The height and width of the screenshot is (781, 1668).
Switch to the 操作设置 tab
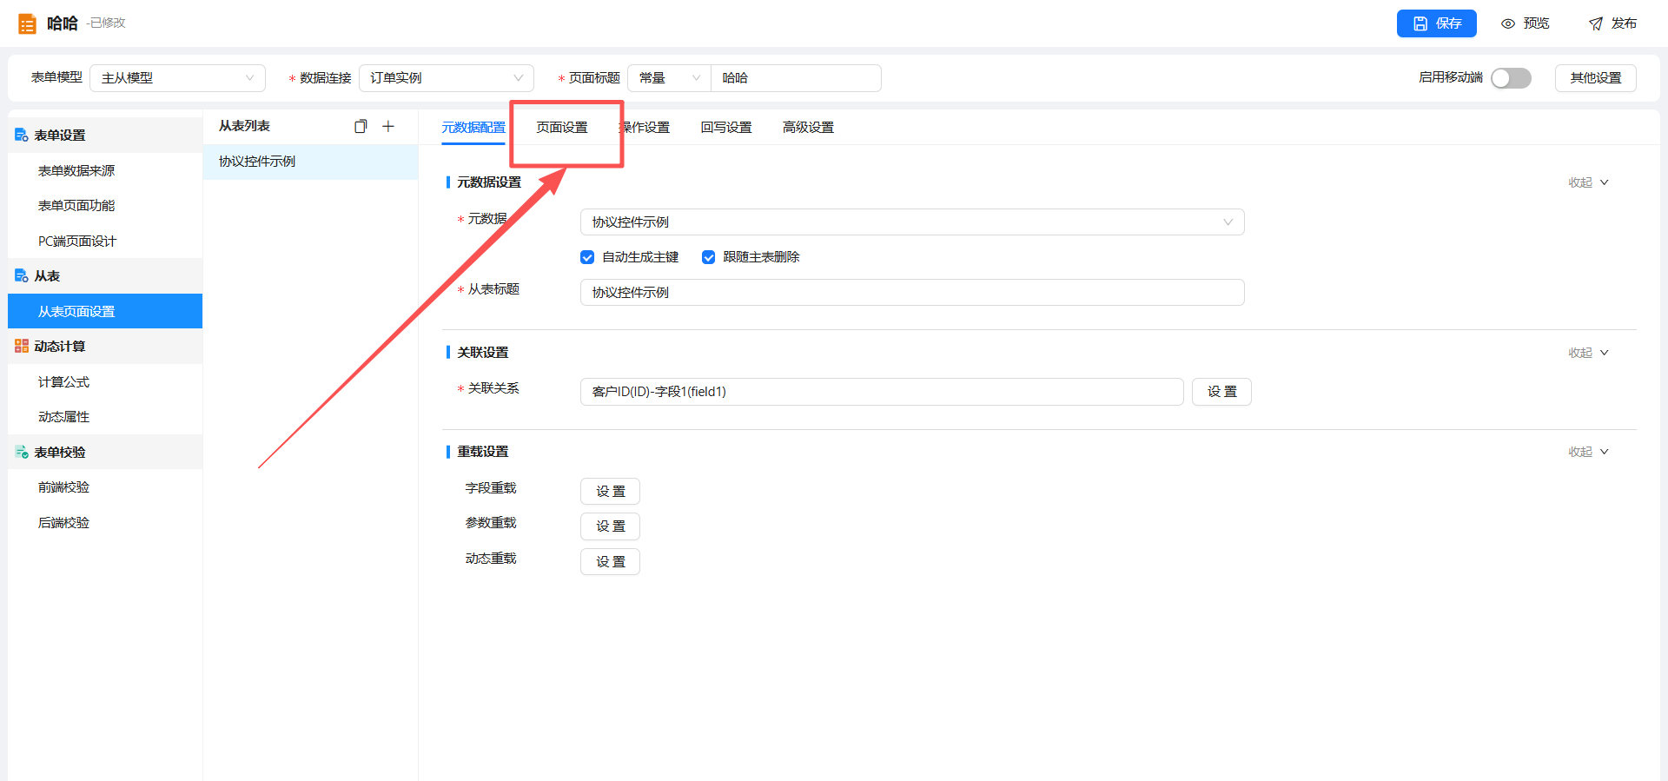click(x=645, y=128)
